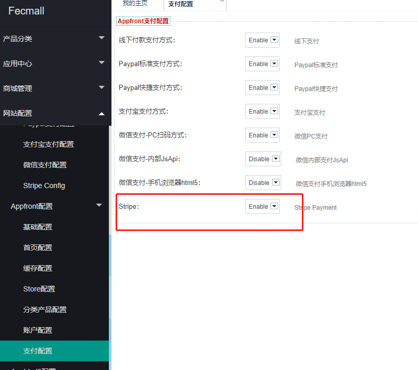Expand the 产品分类 menu arrow
The height and width of the screenshot is (370, 418).
[x=102, y=38]
